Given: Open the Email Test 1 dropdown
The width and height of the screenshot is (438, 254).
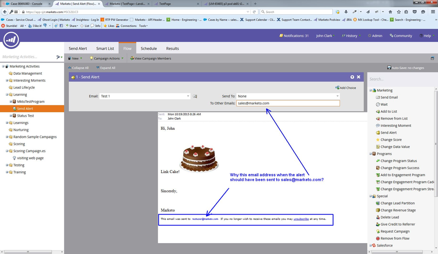Looking at the screenshot, I should [x=188, y=96].
